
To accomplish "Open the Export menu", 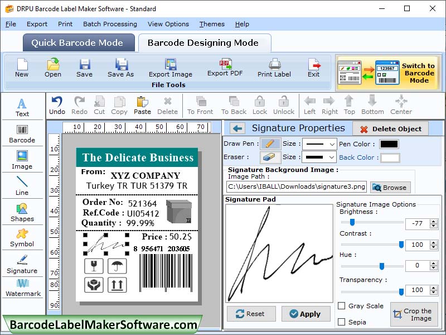I will pyautogui.click(x=37, y=24).
